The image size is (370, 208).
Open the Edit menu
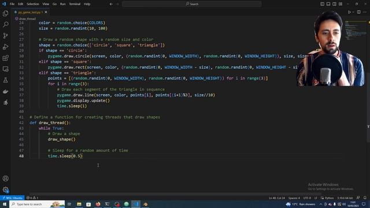tap(21, 4)
